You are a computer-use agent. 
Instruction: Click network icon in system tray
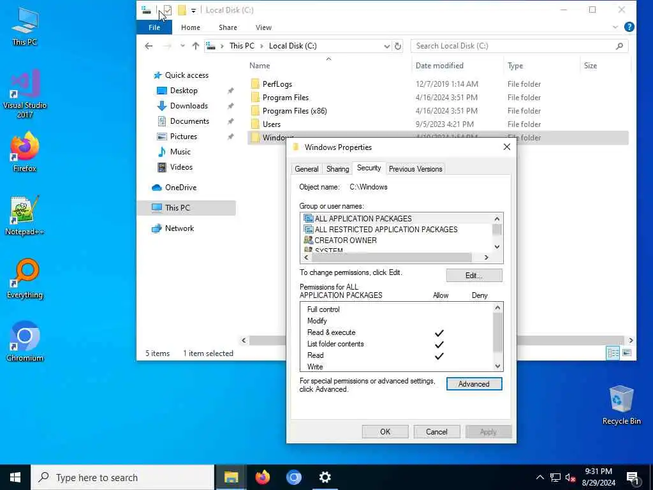click(555, 478)
